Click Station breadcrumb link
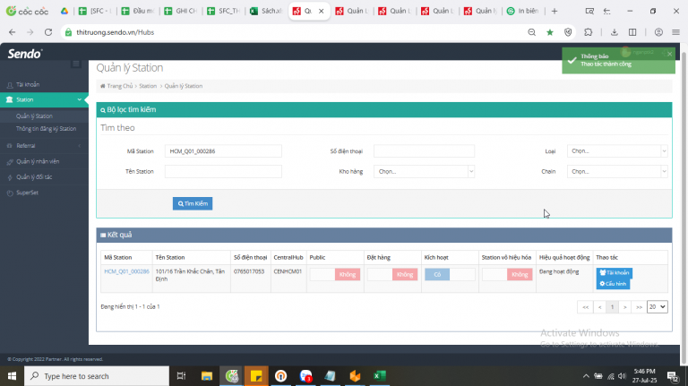The image size is (688, 386). tap(148, 86)
